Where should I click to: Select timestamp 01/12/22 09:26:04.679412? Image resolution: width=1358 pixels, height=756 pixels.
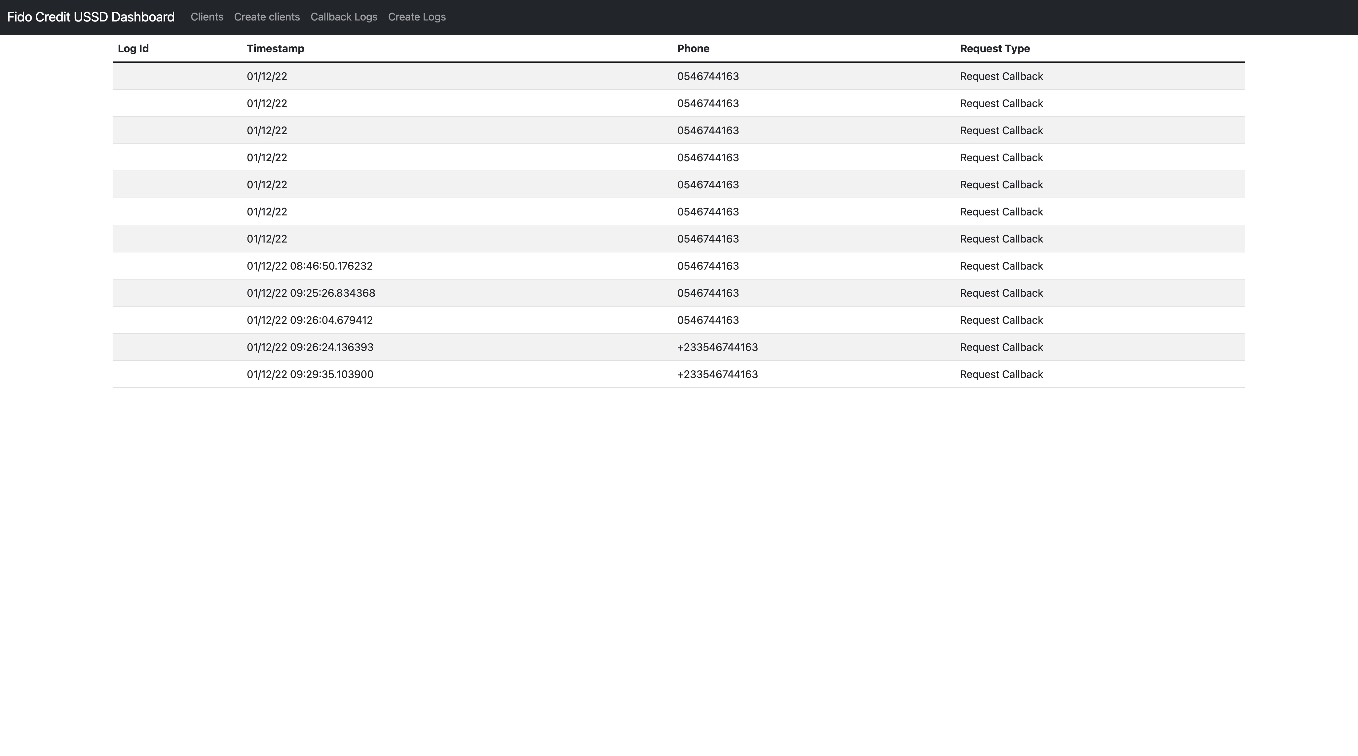click(x=310, y=320)
